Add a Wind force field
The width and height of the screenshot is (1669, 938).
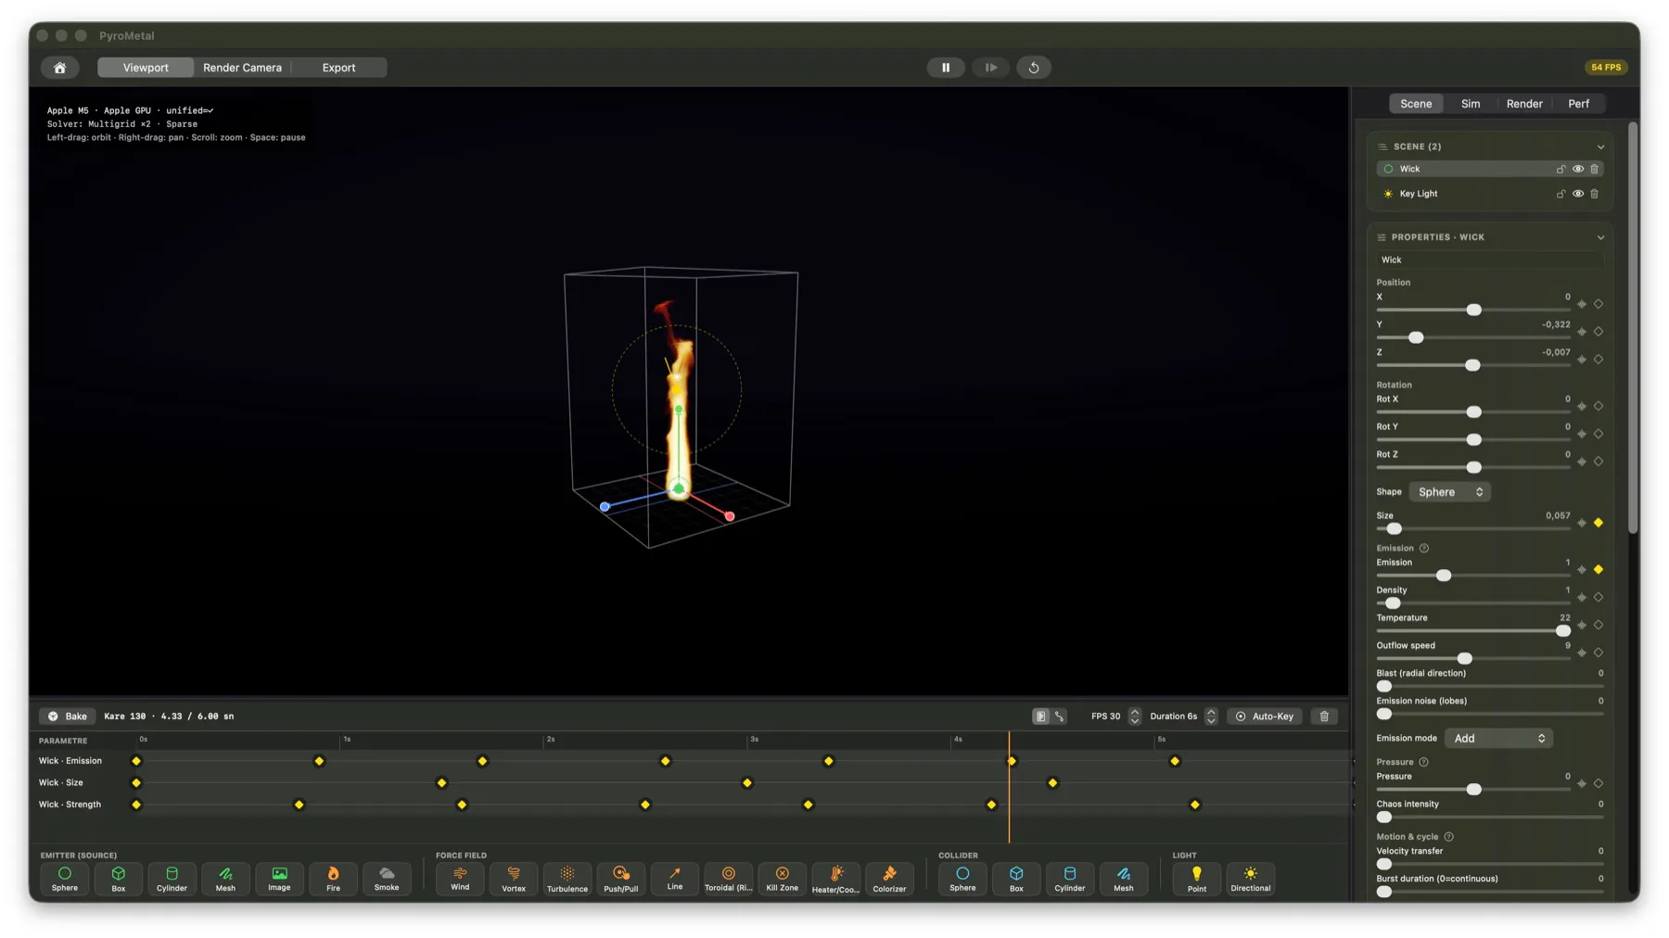click(460, 879)
